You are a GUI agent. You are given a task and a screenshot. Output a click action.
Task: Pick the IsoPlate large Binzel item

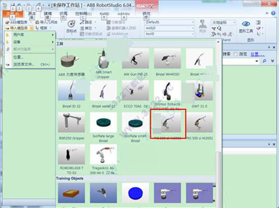pyautogui.click(x=104, y=125)
